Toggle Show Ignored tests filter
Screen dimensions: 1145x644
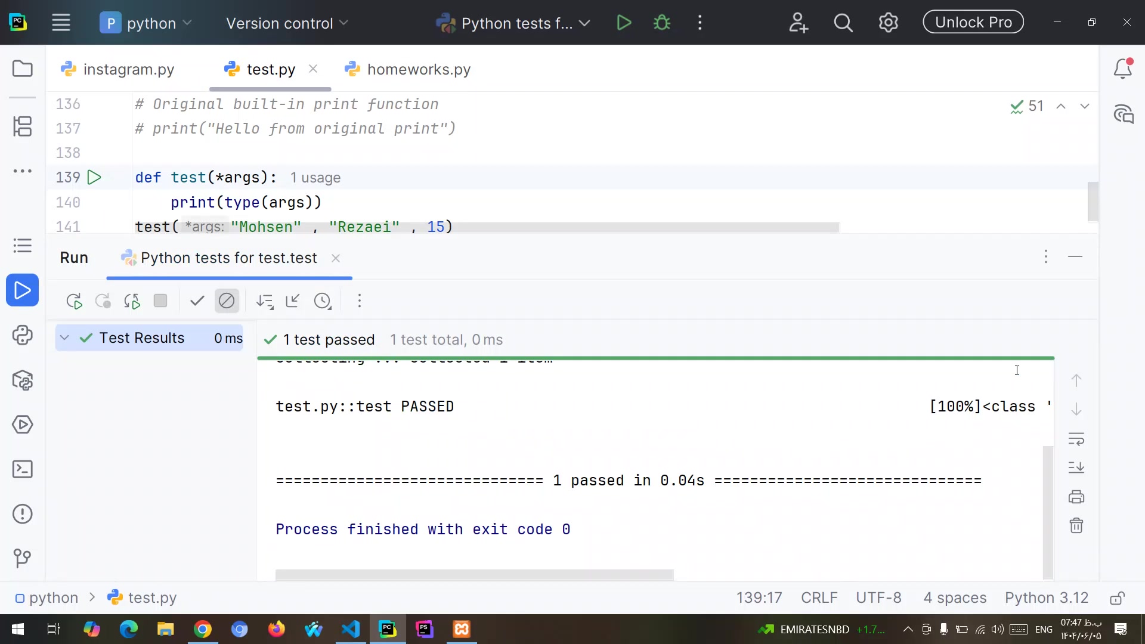click(227, 301)
